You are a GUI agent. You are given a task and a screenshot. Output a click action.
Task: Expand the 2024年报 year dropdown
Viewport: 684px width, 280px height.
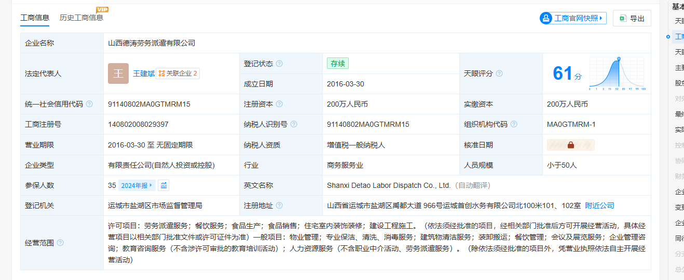137,185
